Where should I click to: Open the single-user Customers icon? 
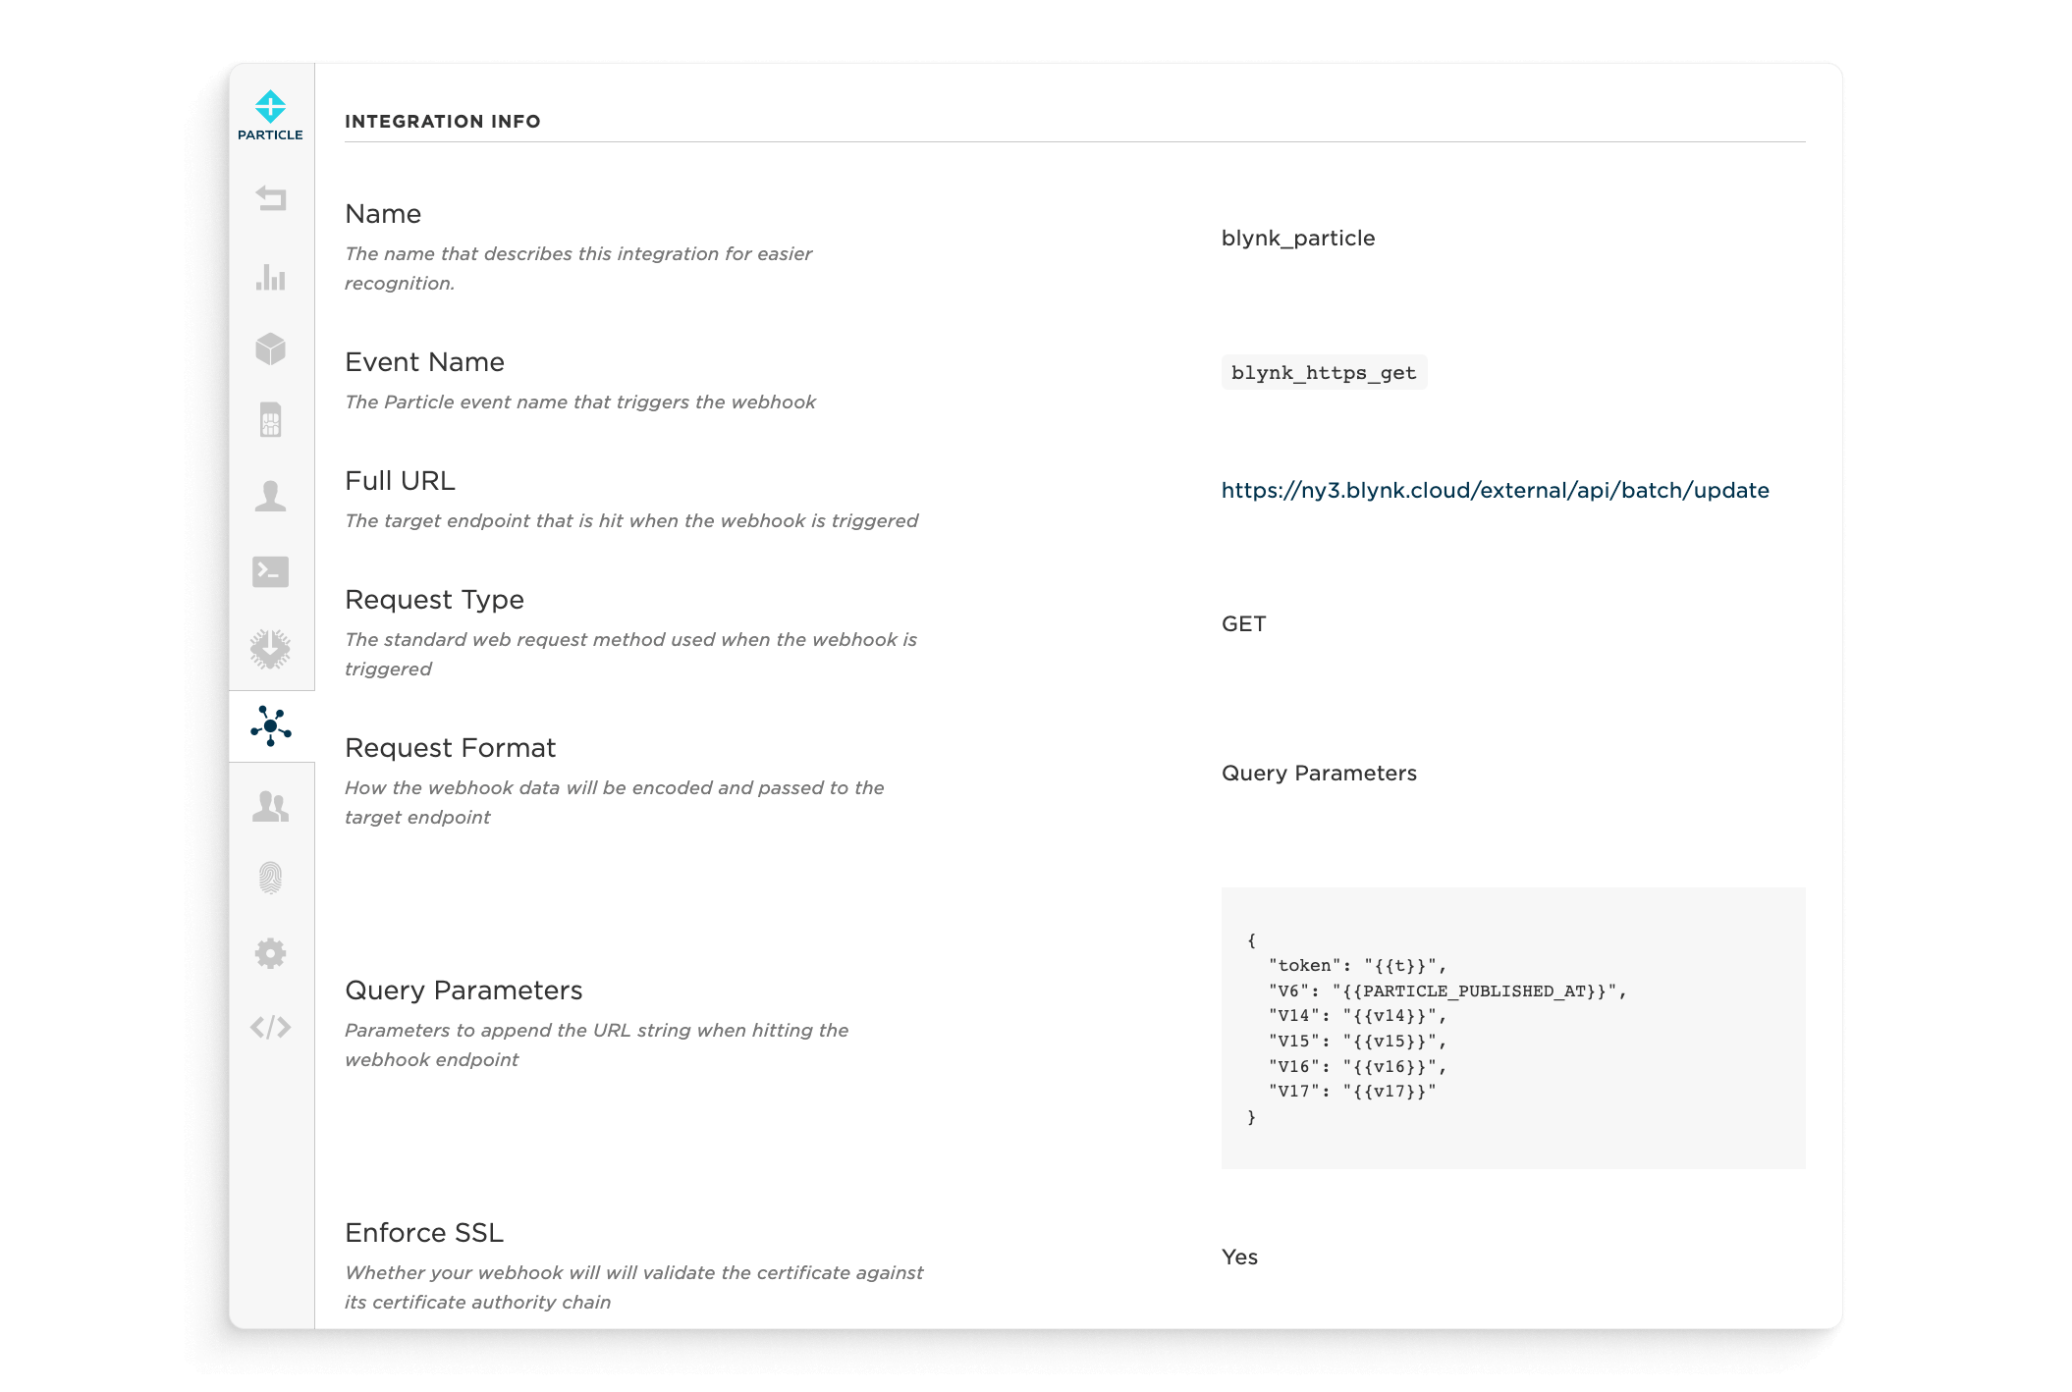tap(271, 496)
